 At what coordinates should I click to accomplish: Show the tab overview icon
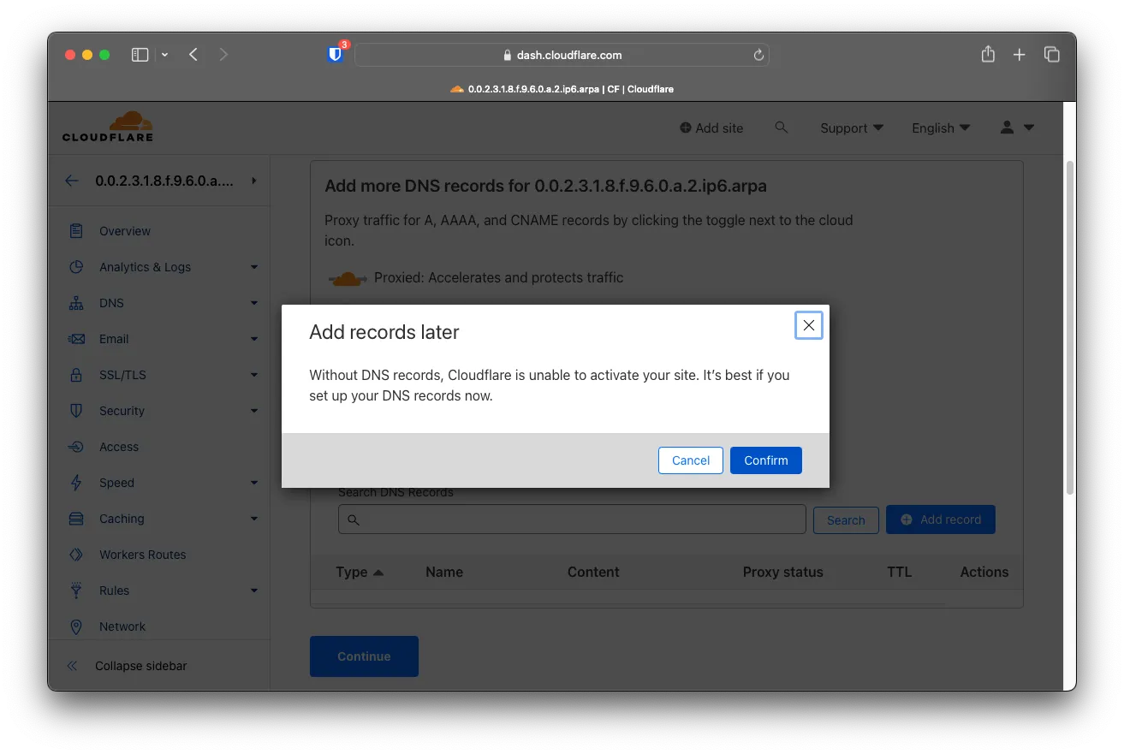[1052, 55]
